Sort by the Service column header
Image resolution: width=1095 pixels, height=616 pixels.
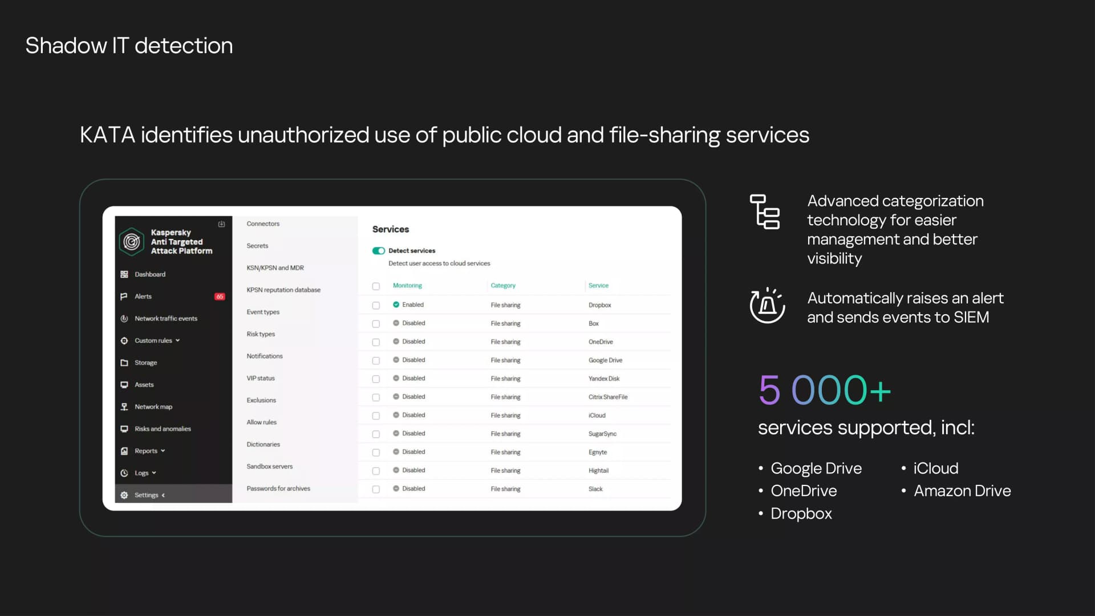598,285
